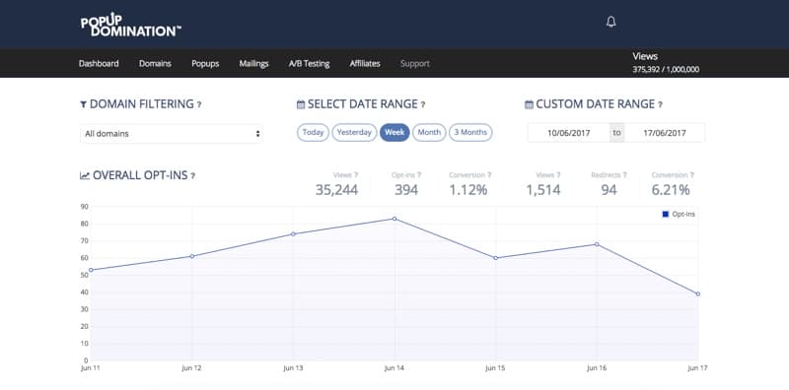
Task: Click the calendar icon beside Custom Date Range
Action: 529,104
